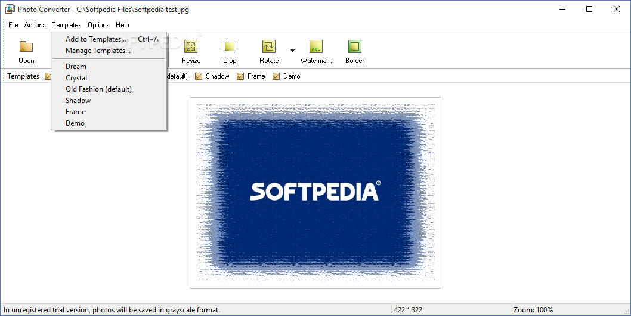631x316 pixels.
Task: Apply Old Fashion (default) from the menu
Action: [109, 89]
